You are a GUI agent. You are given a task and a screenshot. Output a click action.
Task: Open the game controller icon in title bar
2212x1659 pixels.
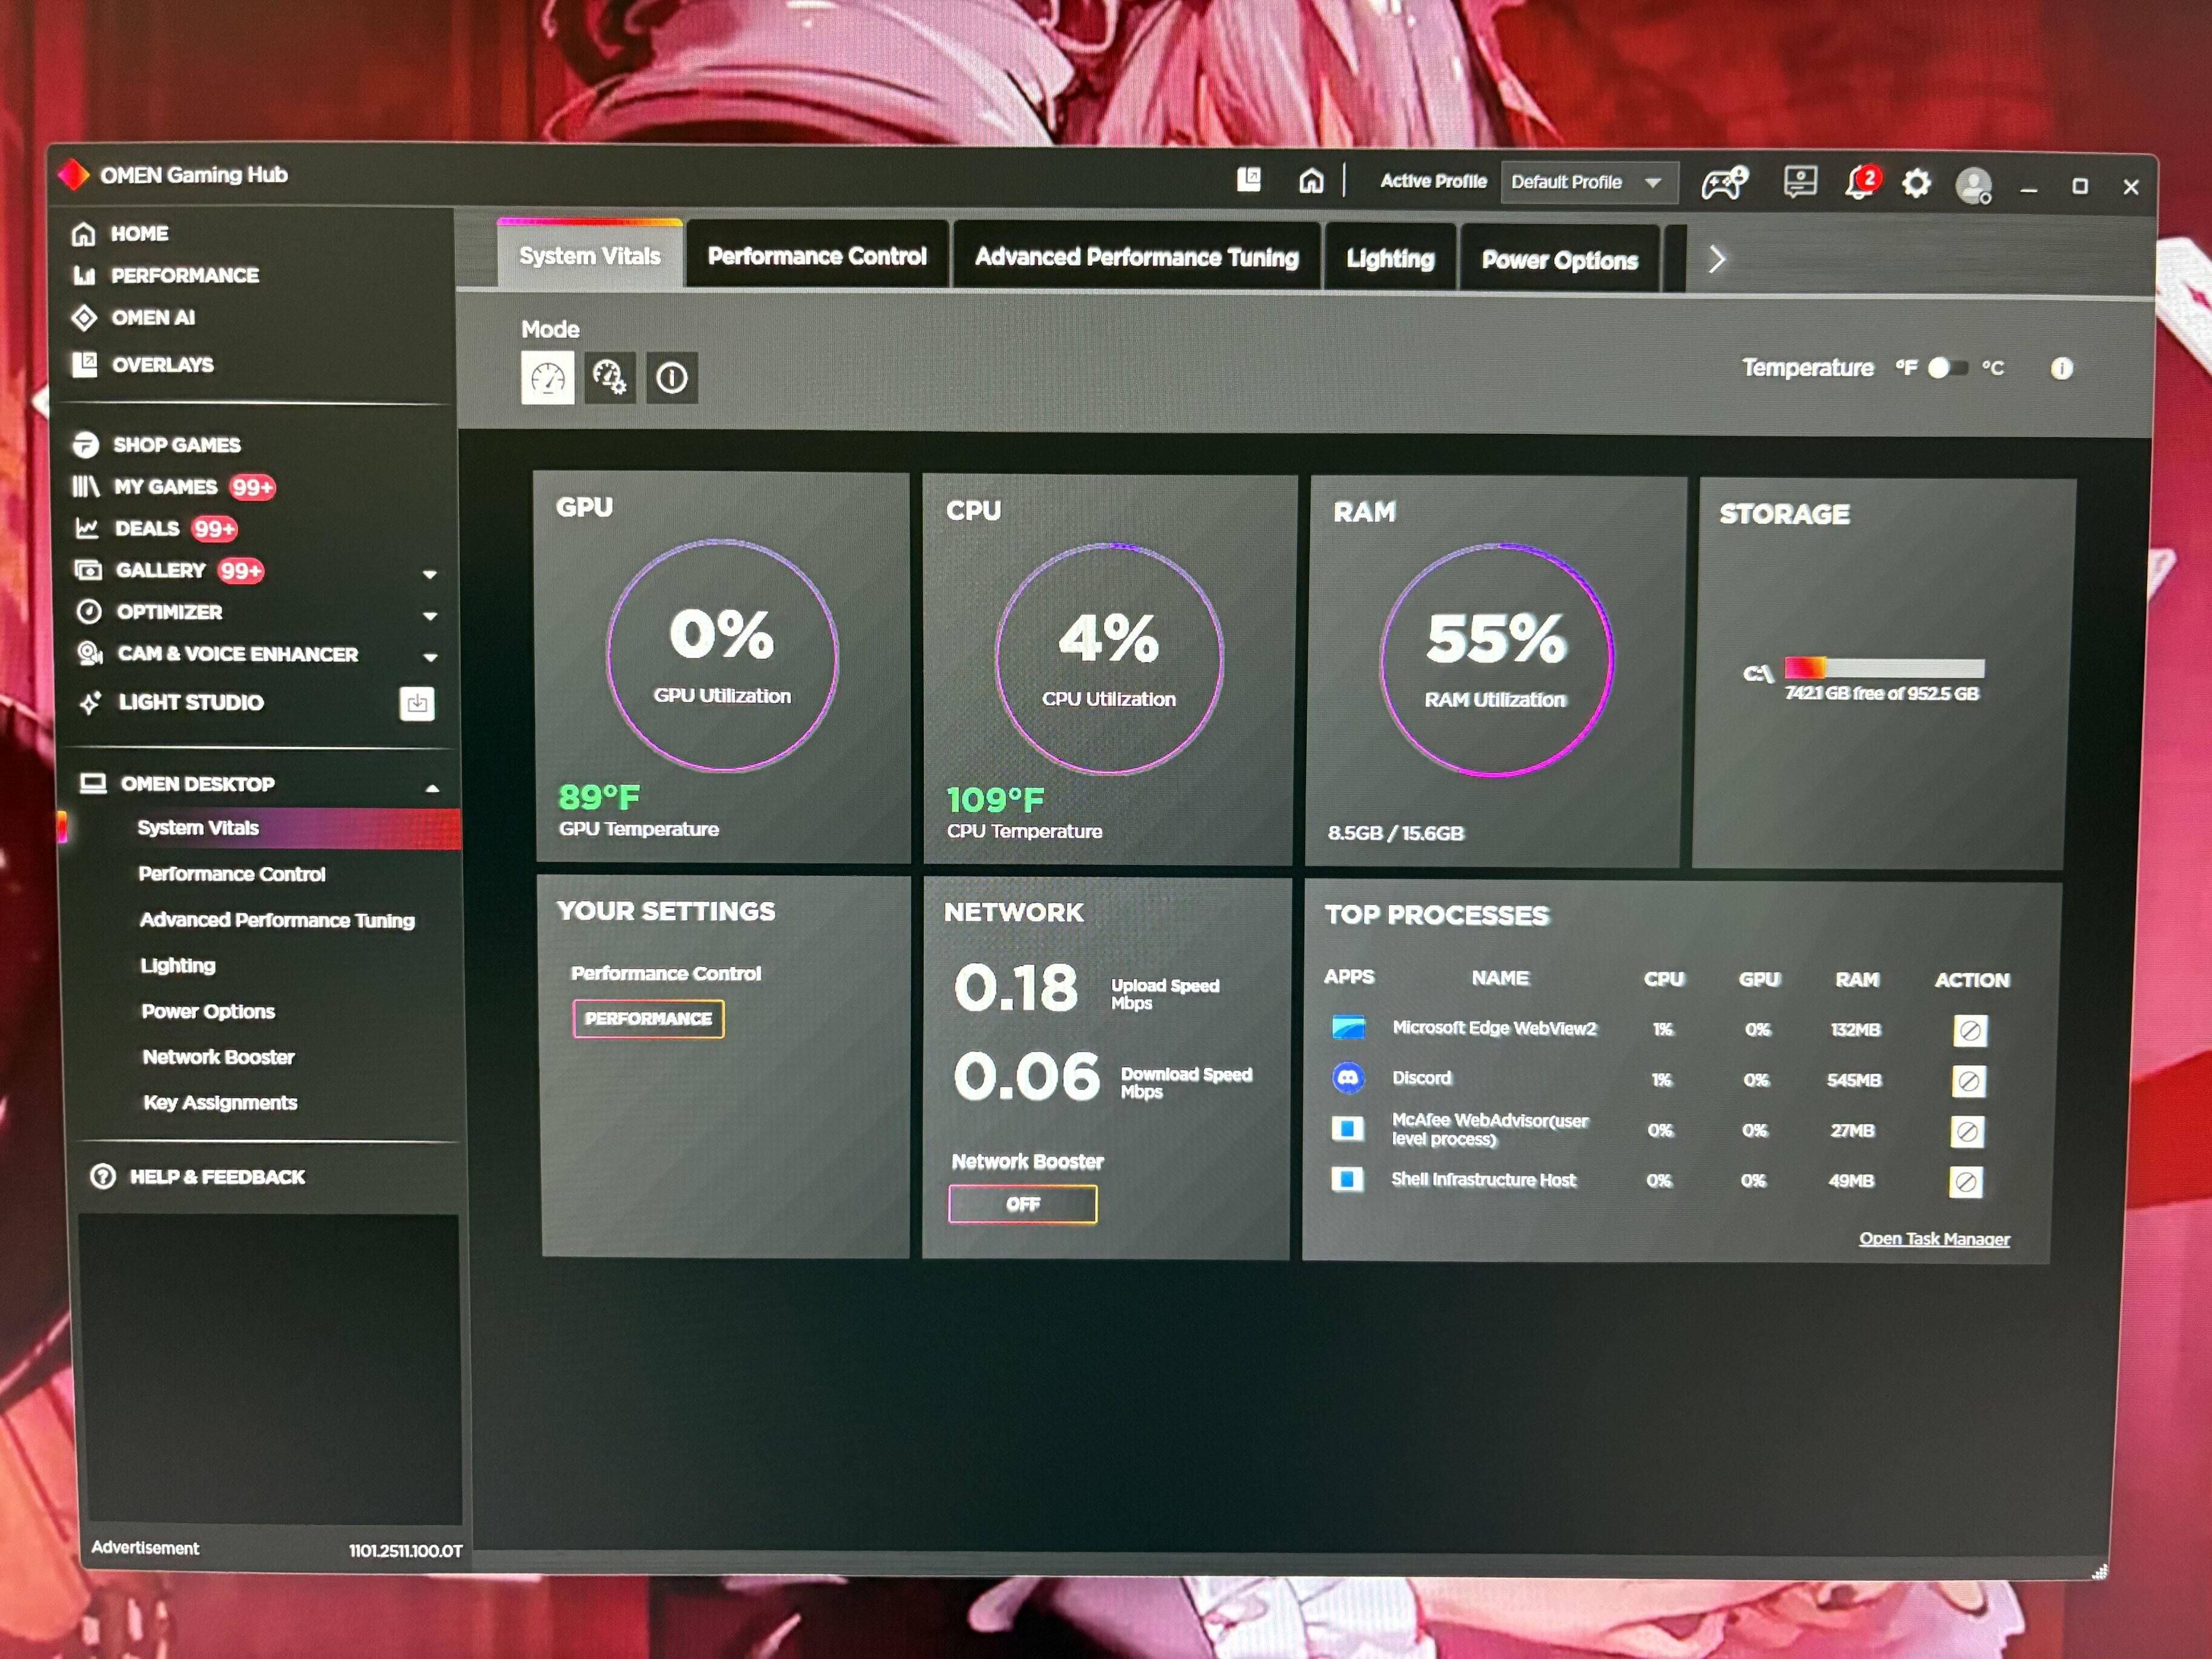tap(1724, 183)
